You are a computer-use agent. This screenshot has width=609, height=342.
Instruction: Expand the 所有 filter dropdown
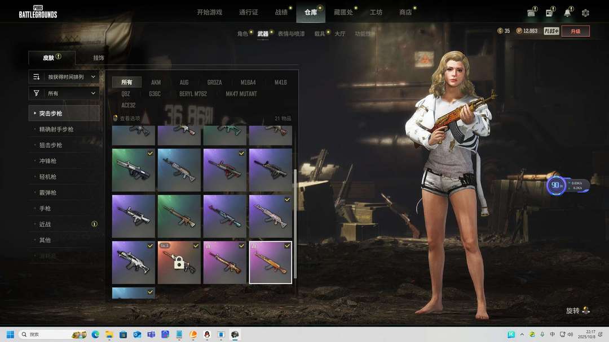click(x=64, y=93)
